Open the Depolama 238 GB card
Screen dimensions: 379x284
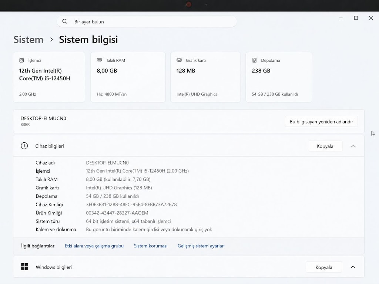(x=279, y=77)
